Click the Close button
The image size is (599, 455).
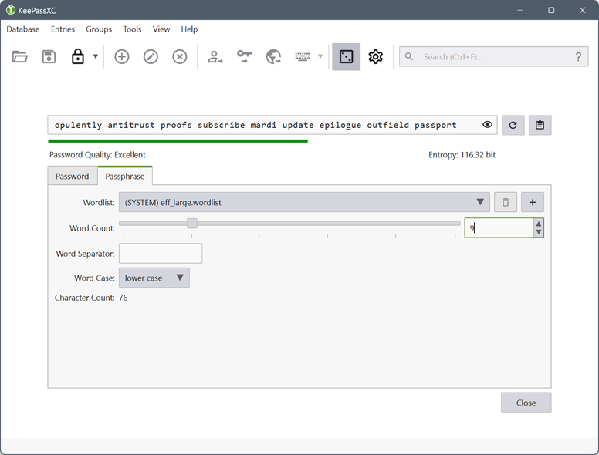pyautogui.click(x=526, y=403)
